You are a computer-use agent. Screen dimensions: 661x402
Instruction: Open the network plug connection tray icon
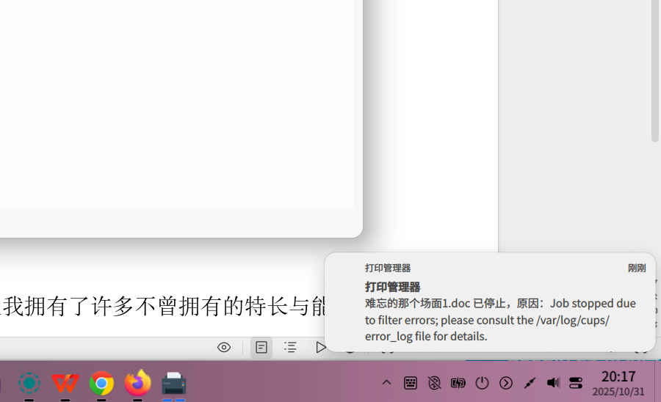pos(530,383)
